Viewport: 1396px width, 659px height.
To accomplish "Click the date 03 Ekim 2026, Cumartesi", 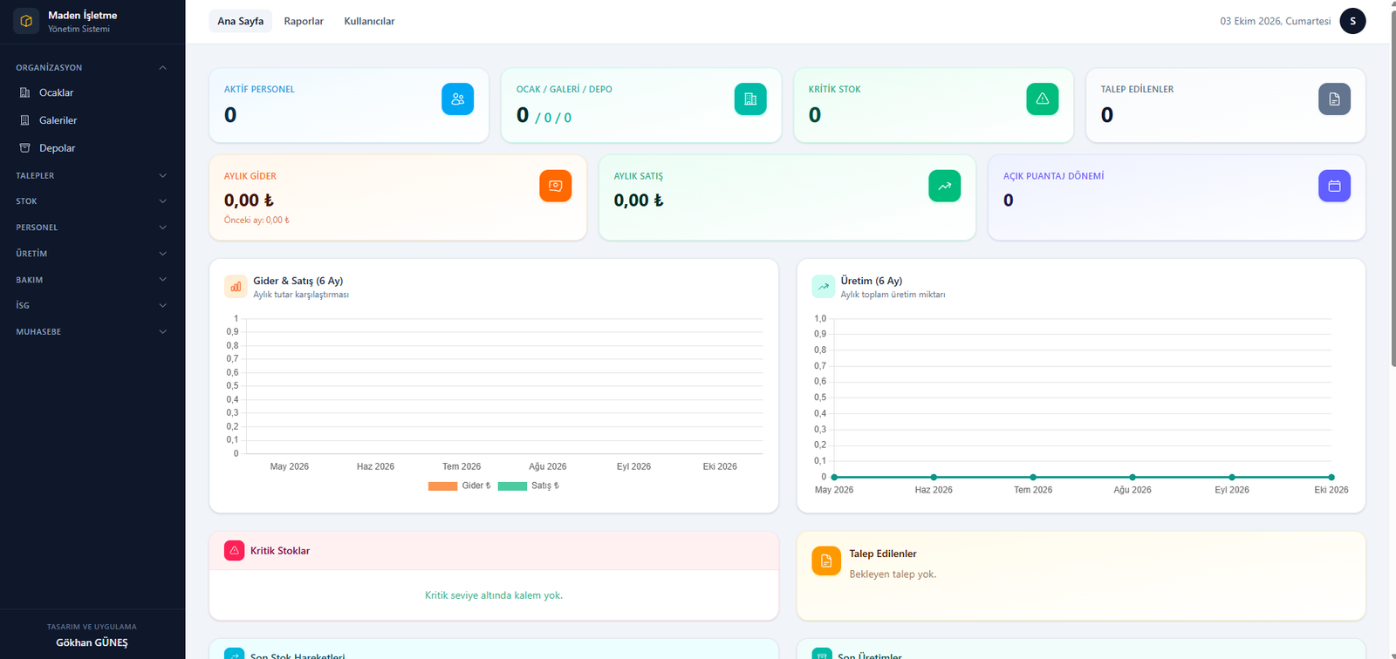I will 1276,21.
